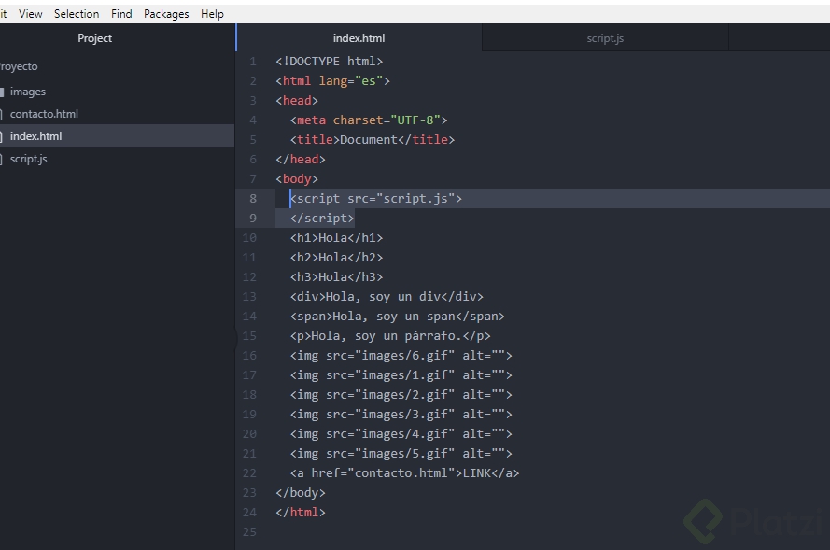Open the View menu
The width and height of the screenshot is (830, 550).
[30, 14]
